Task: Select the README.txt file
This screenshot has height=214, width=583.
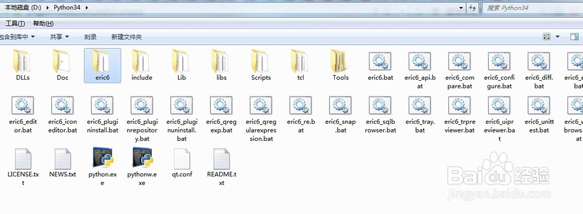Action: [x=221, y=167]
